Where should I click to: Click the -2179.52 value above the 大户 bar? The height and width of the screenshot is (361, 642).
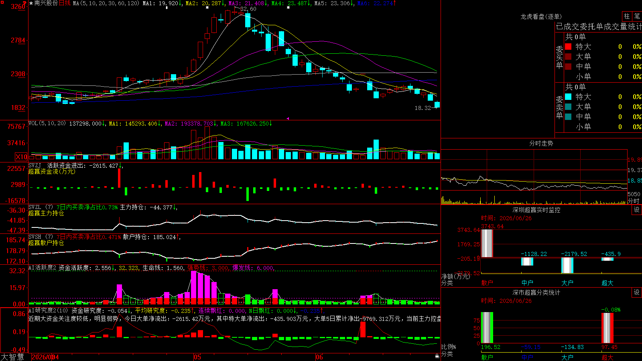(574, 254)
